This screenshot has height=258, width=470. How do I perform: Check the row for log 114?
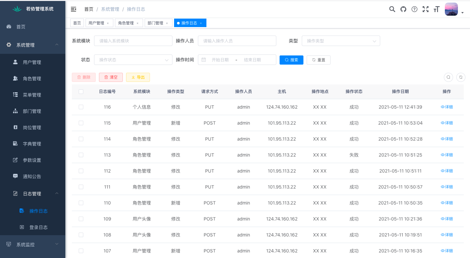tap(81, 139)
